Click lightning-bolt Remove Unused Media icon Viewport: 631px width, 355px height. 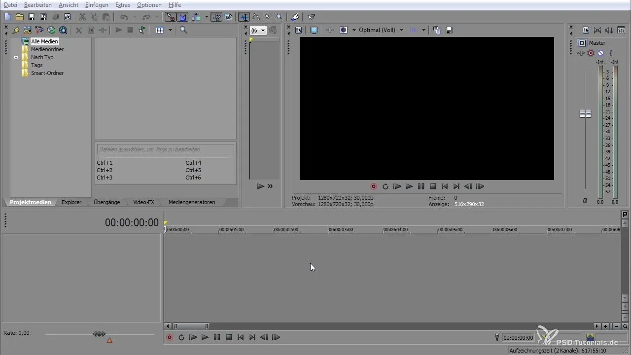(16, 30)
